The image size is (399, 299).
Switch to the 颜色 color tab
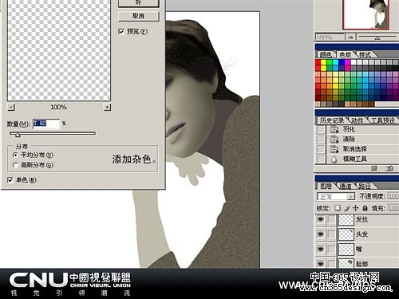(326, 55)
